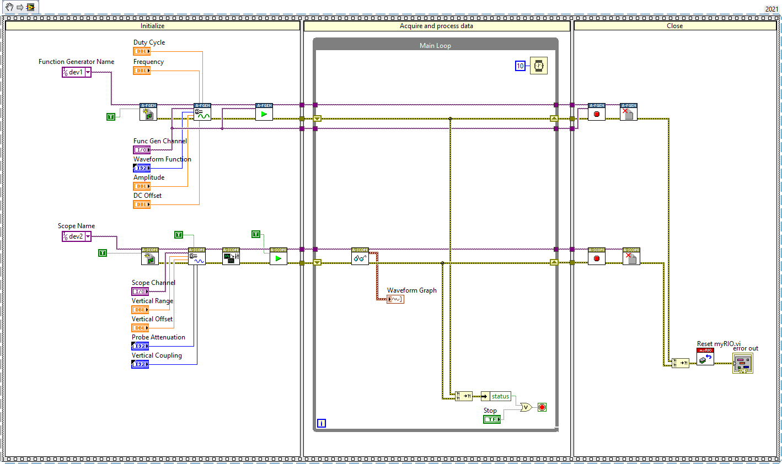Screen dimensions: 782x464
Task: Click the upper left shift register on Main Loop
Action: [x=317, y=118]
